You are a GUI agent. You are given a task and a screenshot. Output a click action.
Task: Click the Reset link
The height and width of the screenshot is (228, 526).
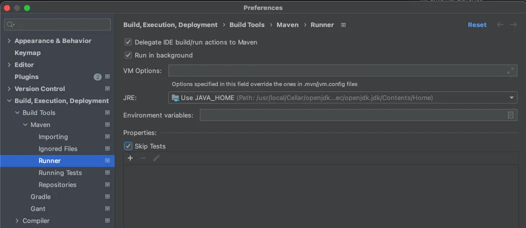point(477,24)
